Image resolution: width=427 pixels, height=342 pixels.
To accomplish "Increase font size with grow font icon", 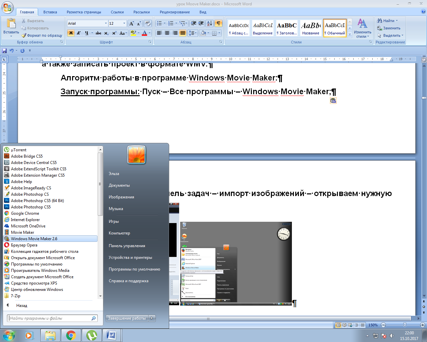I will (131, 23).
